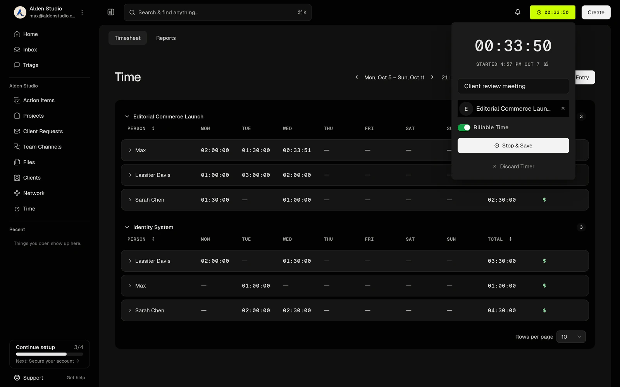Screen dimensions: 620x387
Task: Open workspace options three-dot menu
Action: pos(82,12)
